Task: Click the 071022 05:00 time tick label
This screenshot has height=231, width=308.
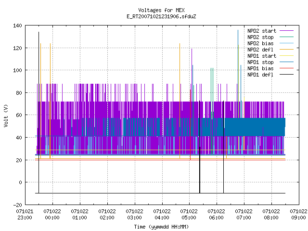Action: [189, 215]
